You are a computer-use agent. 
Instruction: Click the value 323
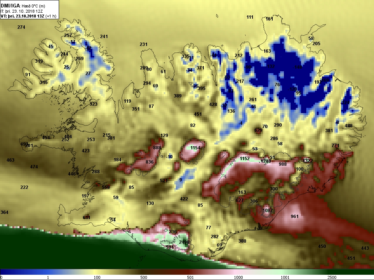point(93,104)
